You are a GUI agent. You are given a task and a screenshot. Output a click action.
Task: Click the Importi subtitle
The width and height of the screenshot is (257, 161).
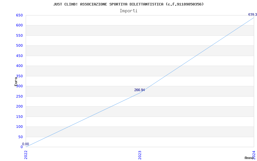(x=128, y=11)
